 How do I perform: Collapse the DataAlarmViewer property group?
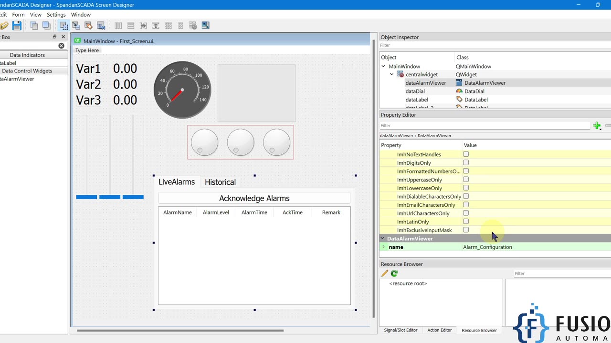383,238
